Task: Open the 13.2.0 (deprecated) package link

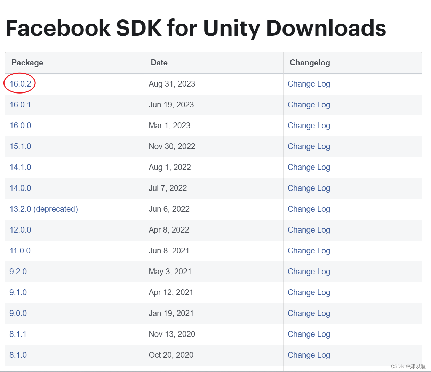Action: (43, 209)
